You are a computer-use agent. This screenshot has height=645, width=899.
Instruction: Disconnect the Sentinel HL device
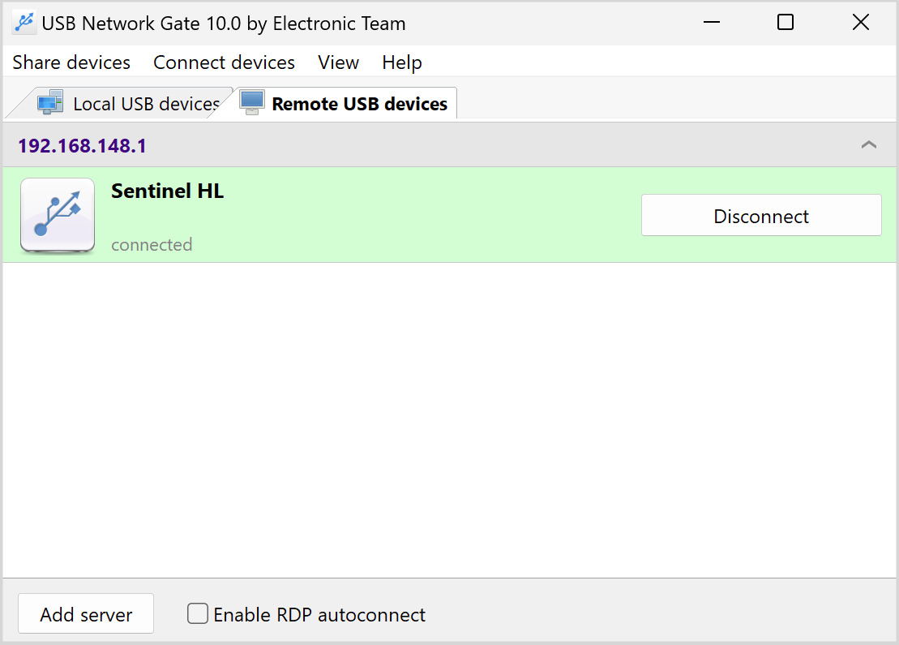click(760, 216)
